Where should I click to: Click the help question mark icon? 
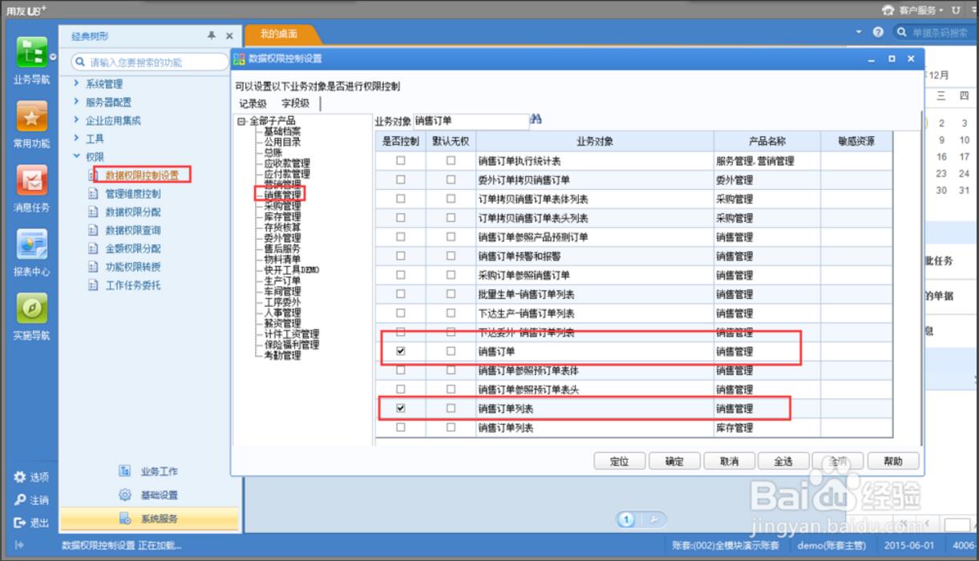(878, 33)
